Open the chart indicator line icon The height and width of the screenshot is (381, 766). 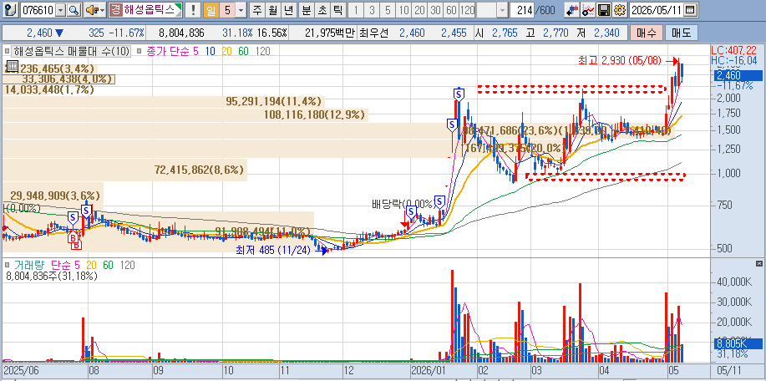click(x=589, y=9)
